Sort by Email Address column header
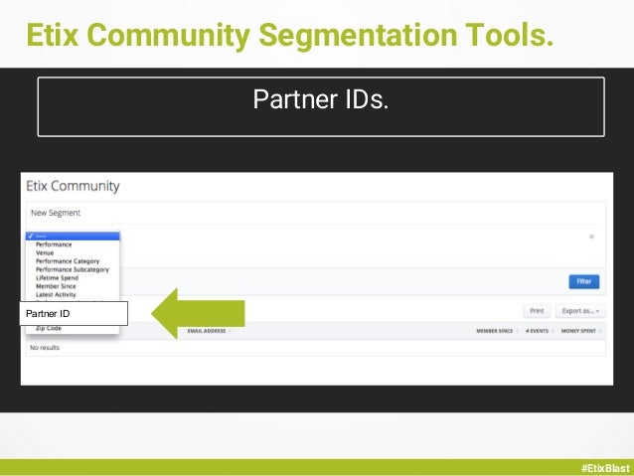 coord(207,331)
